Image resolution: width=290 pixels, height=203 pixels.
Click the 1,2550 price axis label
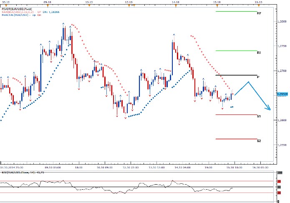pyautogui.click(x=282, y=145)
